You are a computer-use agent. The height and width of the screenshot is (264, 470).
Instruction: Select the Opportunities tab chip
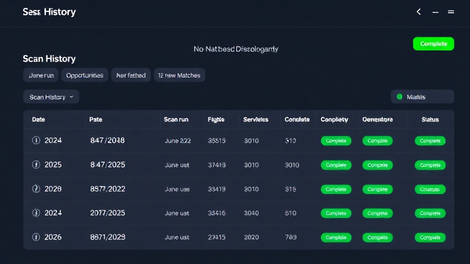point(84,75)
